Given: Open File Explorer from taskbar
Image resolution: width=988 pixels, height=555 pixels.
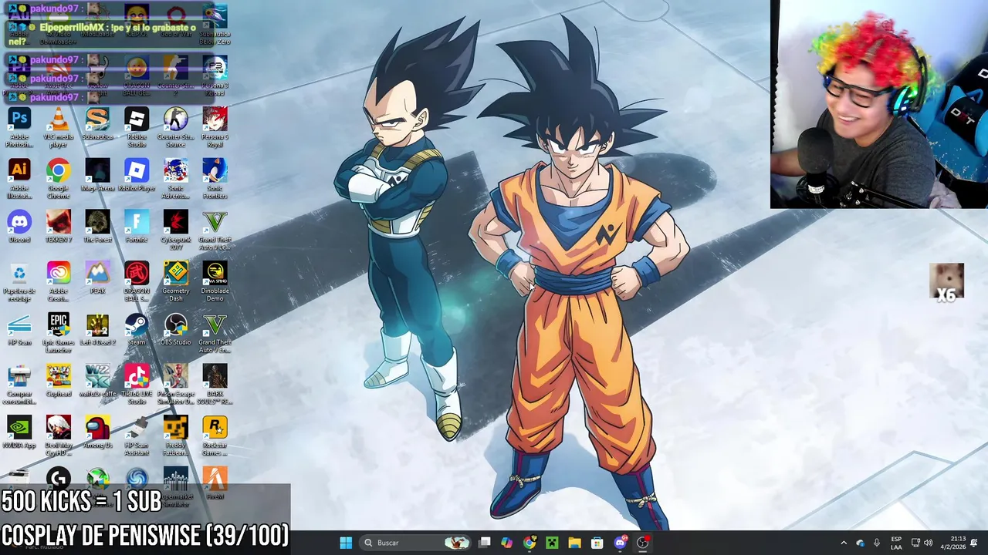Looking at the screenshot, I should click(x=574, y=543).
